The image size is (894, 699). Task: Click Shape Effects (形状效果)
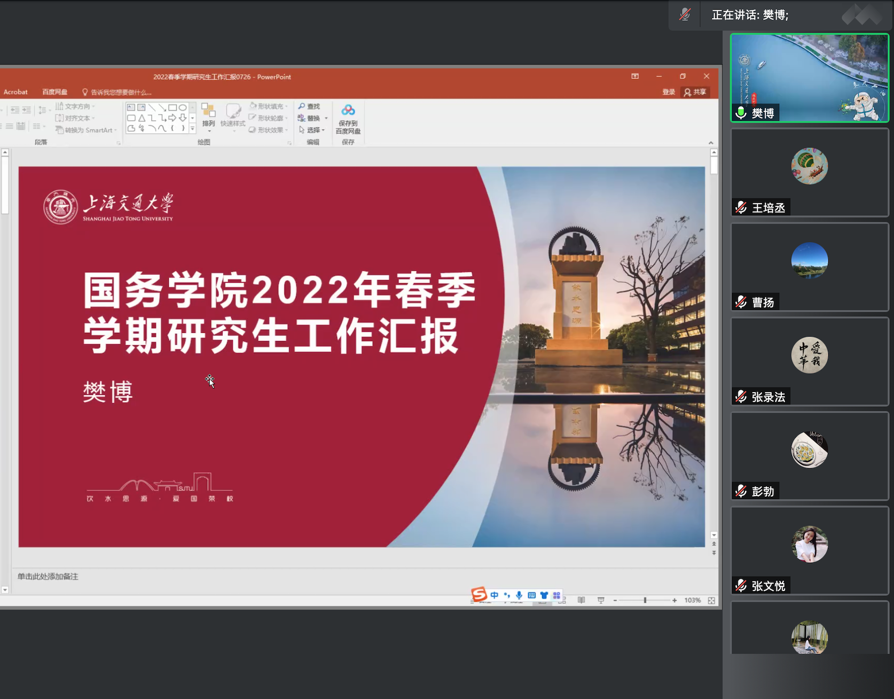(269, 130)
